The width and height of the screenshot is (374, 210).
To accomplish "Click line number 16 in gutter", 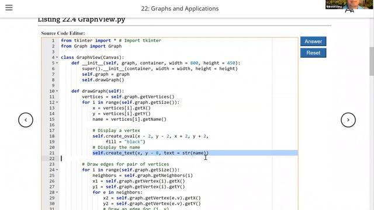I will pos(52,125).
